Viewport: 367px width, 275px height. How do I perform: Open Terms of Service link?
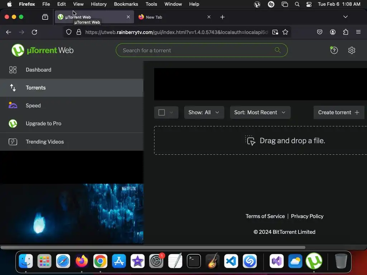pyautogui.click(x=265, y=216)
